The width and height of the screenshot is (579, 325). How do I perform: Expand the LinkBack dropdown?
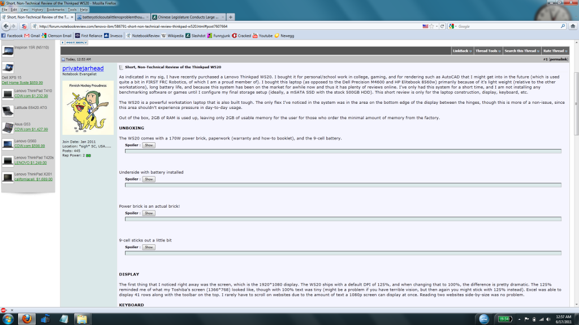pyautogui.click(x=462, y=51)
